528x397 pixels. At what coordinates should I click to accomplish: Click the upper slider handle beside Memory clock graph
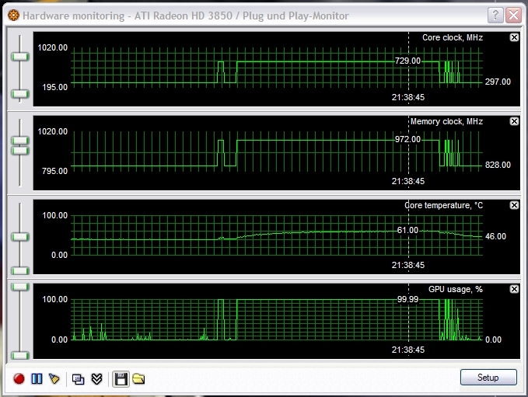pos(20,141)
